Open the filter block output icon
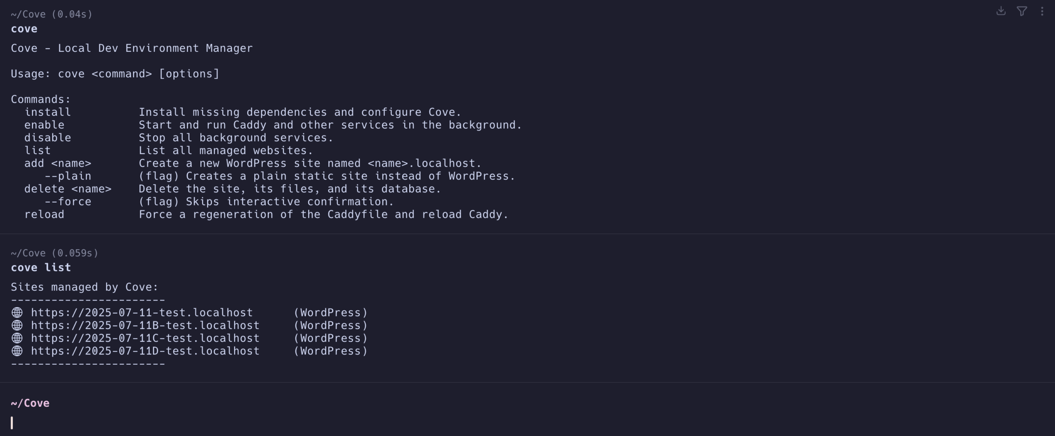This screenshot has width=1055, height=436. pos(1022,11)
